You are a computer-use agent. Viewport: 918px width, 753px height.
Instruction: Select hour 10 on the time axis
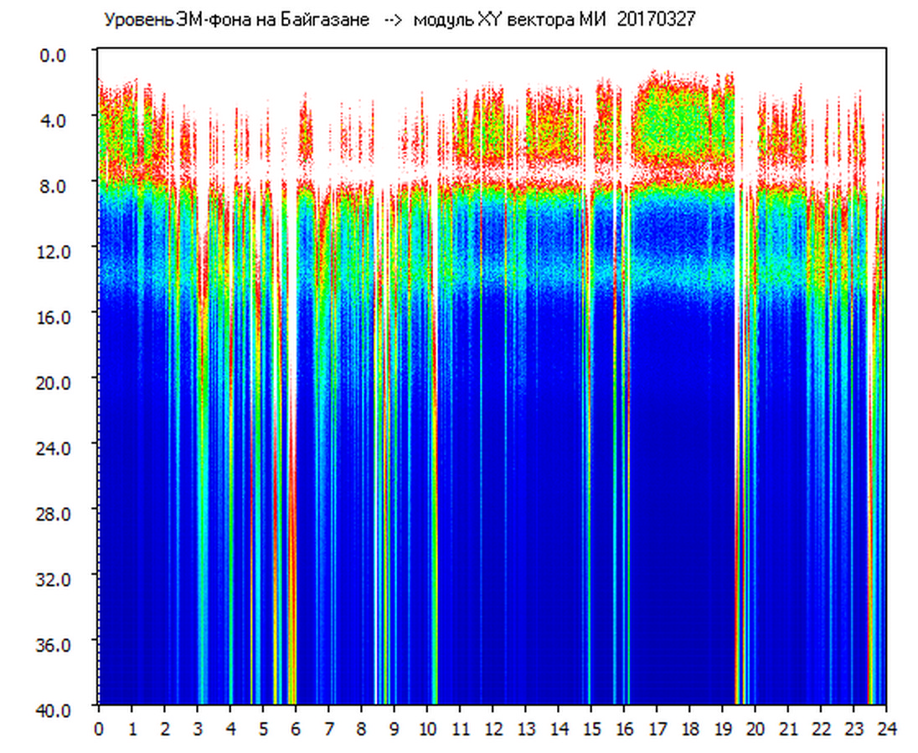click(x=427, y=729)
